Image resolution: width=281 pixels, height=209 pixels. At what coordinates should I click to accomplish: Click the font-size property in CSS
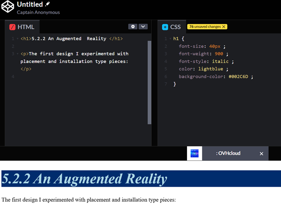pos(191,46)
